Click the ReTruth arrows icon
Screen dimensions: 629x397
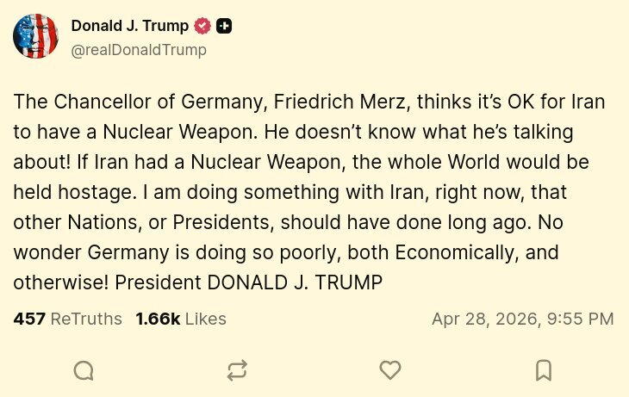[237, 370]
